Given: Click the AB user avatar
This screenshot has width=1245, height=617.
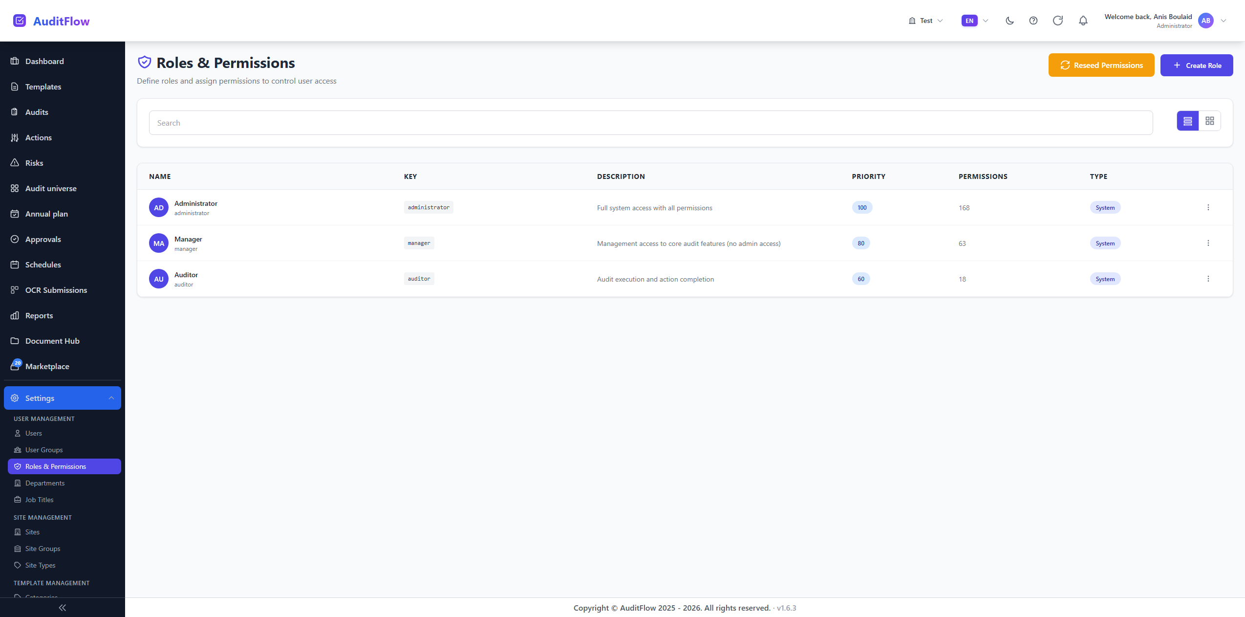Looking at the screenshot, I should click(x=1206, y=21).
